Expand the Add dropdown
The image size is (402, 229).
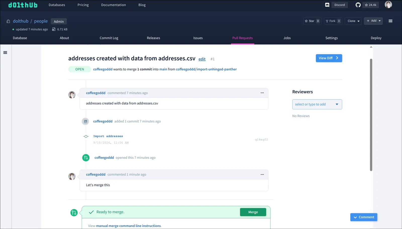pos(373,21)
